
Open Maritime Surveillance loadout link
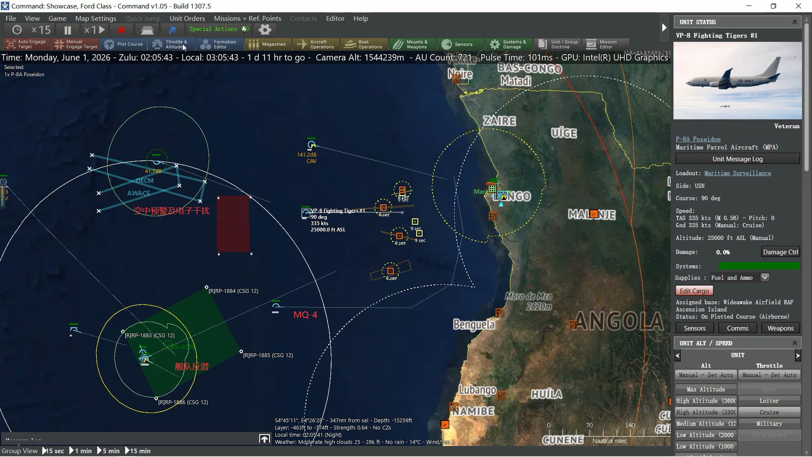[737, 173]
